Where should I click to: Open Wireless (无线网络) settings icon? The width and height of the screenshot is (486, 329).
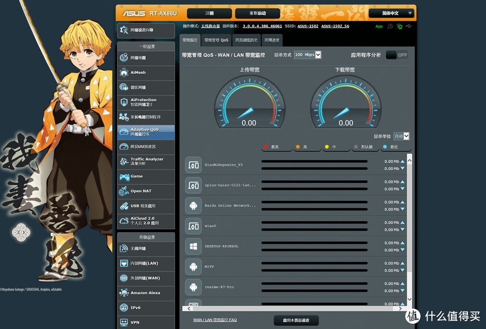(x=124, y=248)
